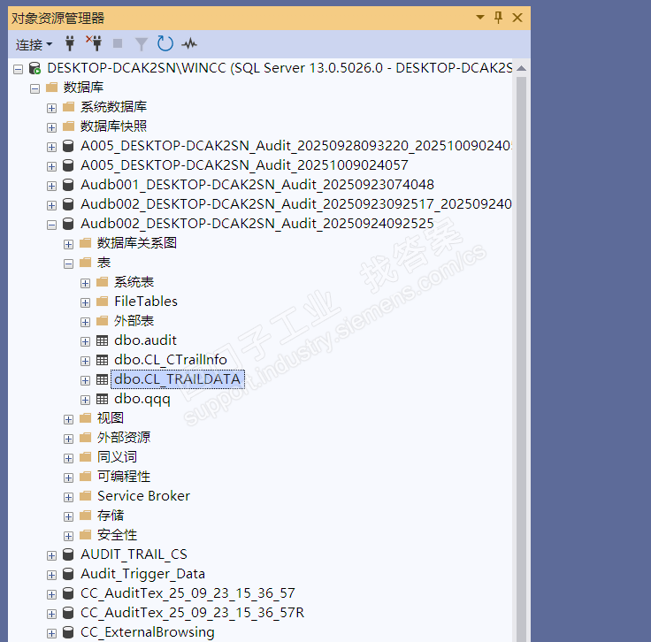Click the table icon of dbo.audit

click(x=102, y=340)
